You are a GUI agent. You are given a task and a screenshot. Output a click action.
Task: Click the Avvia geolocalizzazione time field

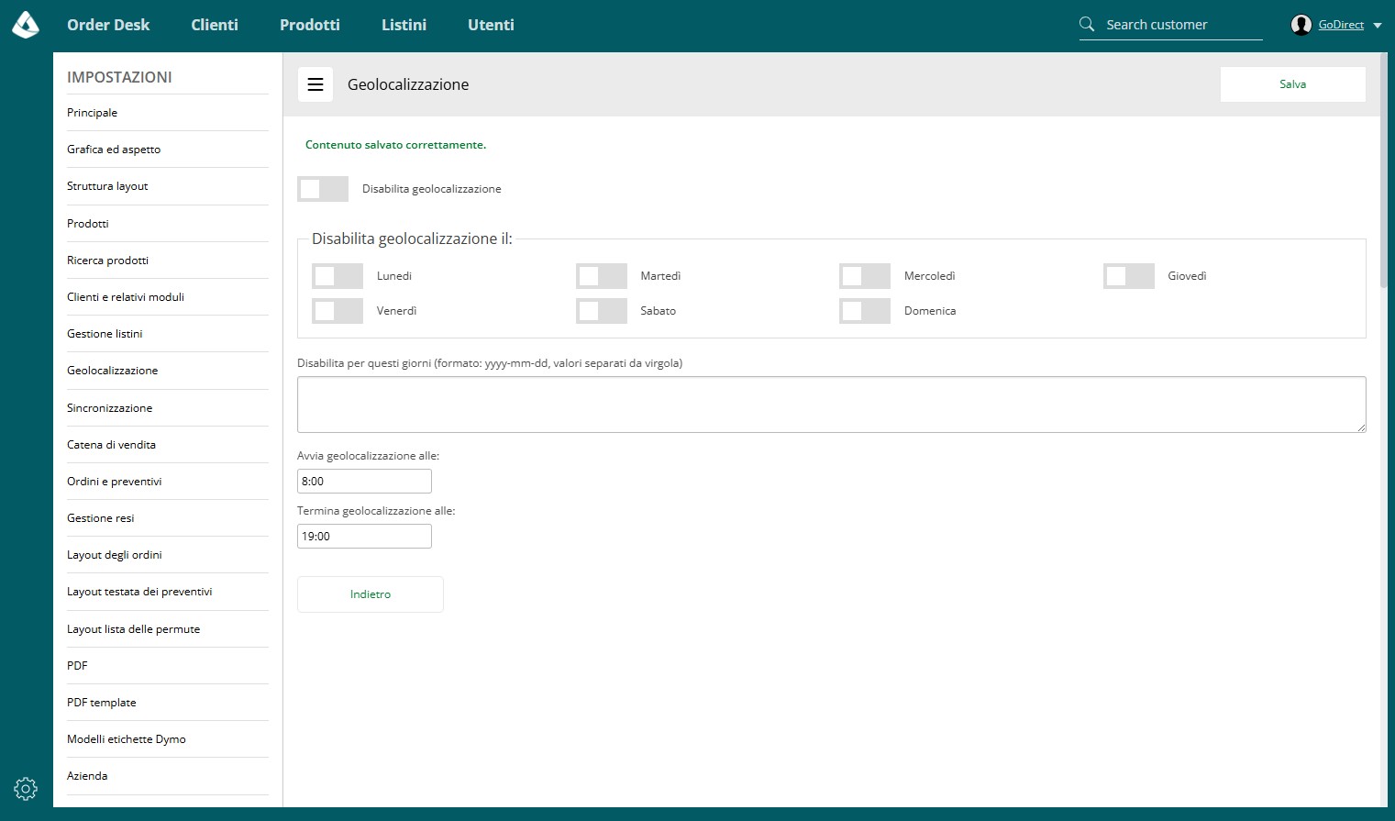click(364, 482)
